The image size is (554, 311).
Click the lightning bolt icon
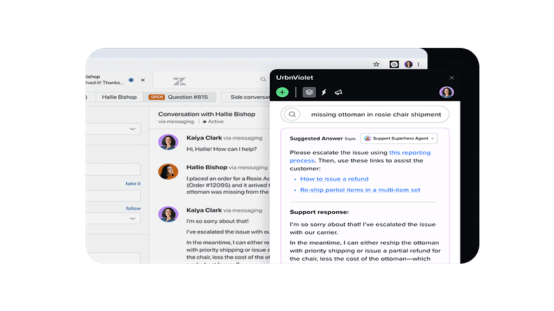click(x=324, y=93)
